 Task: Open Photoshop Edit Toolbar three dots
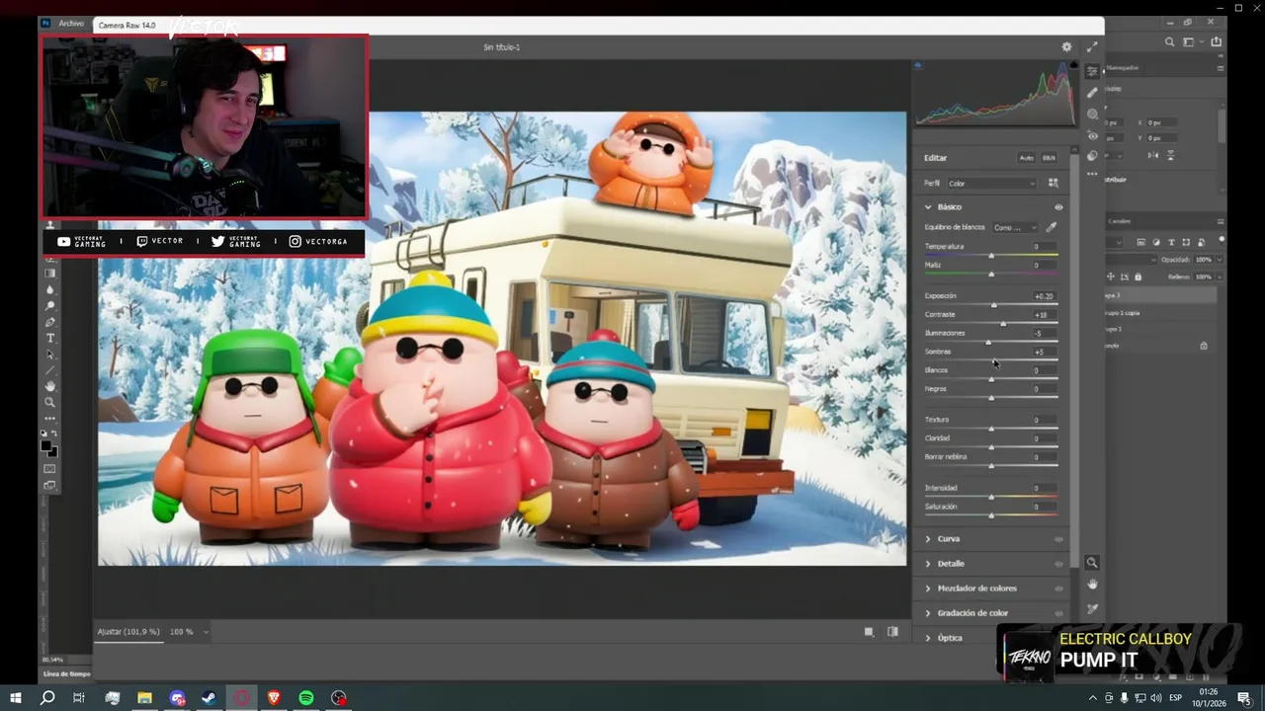50,419
